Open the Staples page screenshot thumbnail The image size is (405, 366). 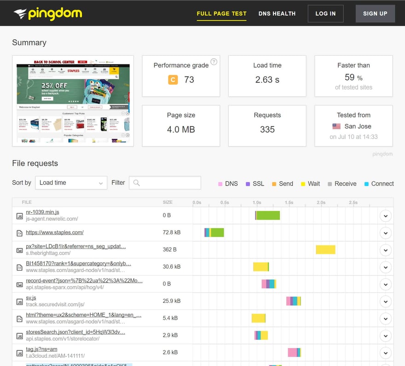pos(73,101)
